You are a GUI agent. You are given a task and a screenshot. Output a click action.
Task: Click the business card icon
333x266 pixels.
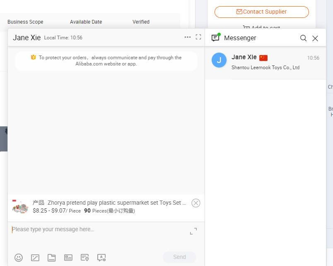click(x=68, y=257)
